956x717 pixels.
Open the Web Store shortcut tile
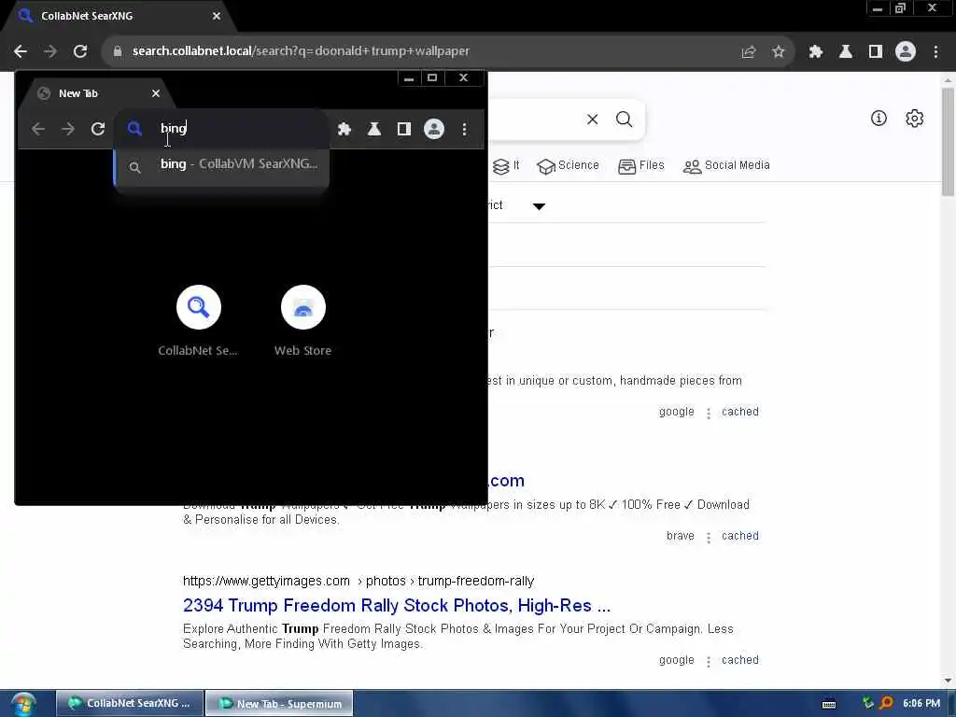[x=303, y=321]
